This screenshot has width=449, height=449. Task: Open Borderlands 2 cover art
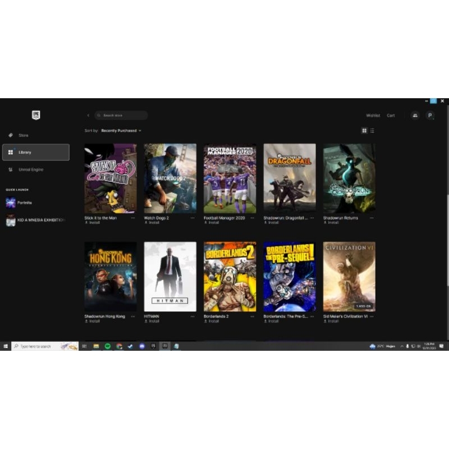click(230, 277)
